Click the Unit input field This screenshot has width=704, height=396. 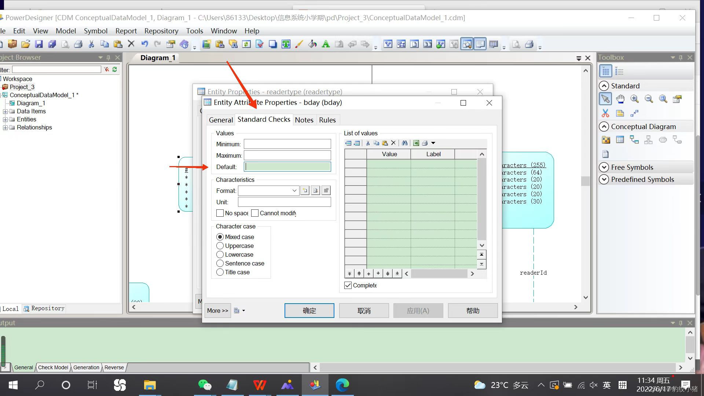(x=284, y=202)
